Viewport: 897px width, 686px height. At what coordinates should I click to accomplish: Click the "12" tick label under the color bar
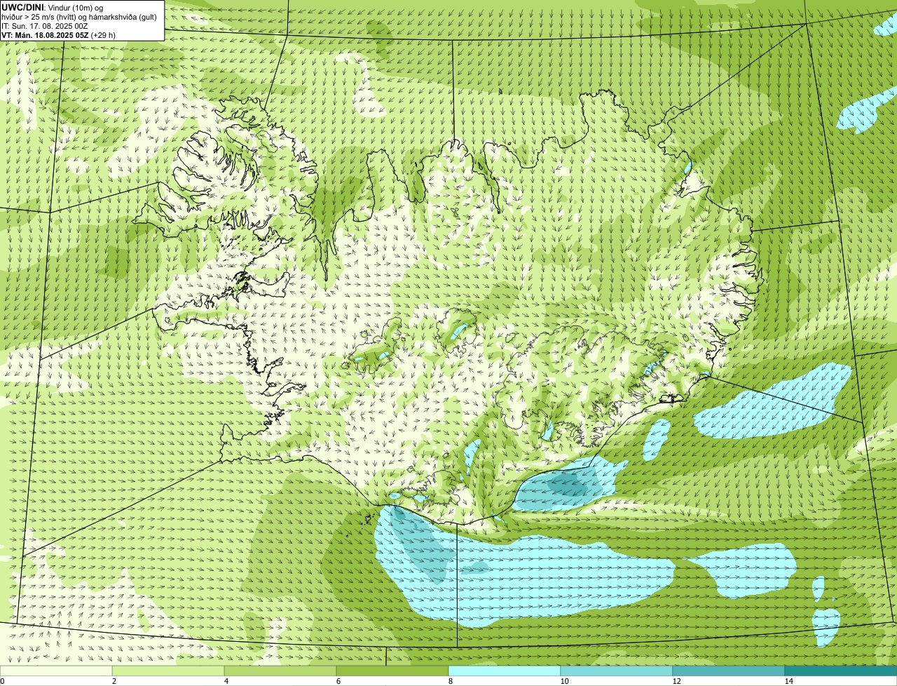(676, 681)
